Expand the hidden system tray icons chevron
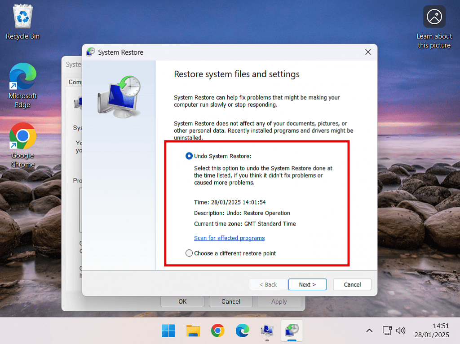The width and height of the screenshot is (460, 344). tap(369, 331)
